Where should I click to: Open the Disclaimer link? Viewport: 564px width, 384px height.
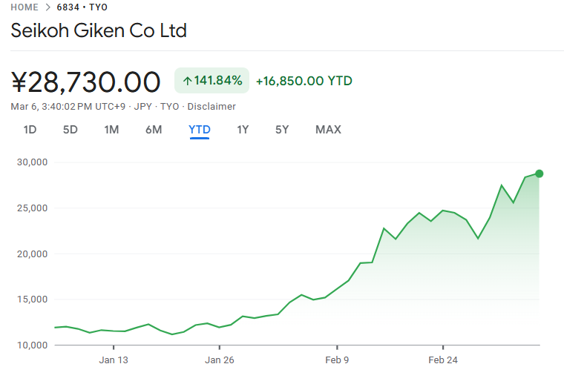(x=211, y=106)
